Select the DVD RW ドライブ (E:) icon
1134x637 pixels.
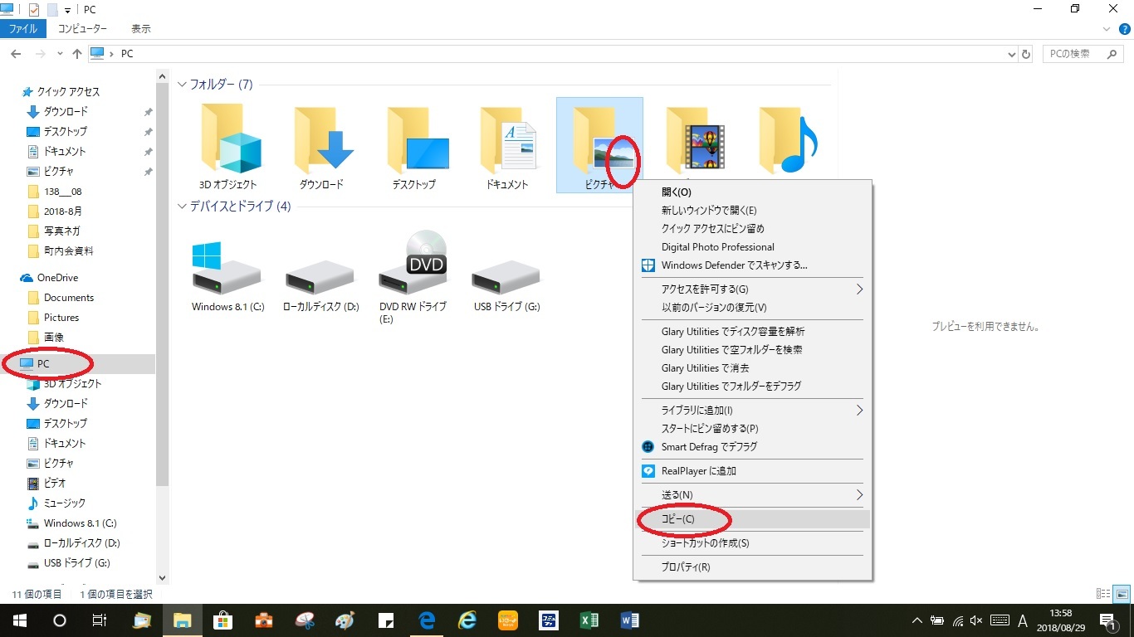click(x=413, y=262)
